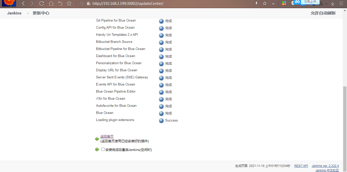This screenshot has width=347, height=172.
Task: Click status ball for Git Pipeline for Blue Ocean
Action: [161, 21]
